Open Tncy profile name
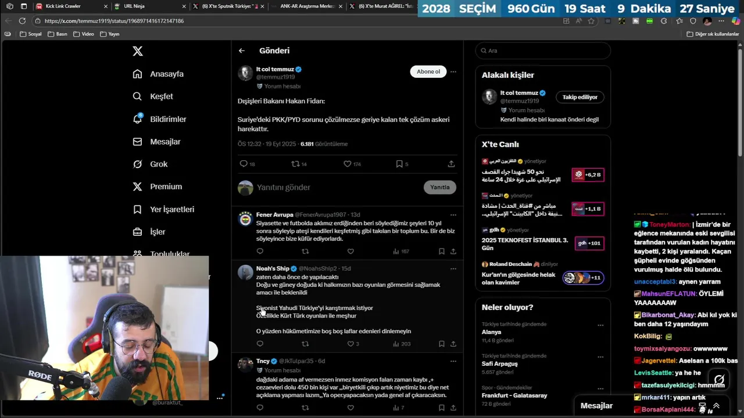Image resolution: width=744 pixels, height=418 pixels. click(x=263, y=361)
